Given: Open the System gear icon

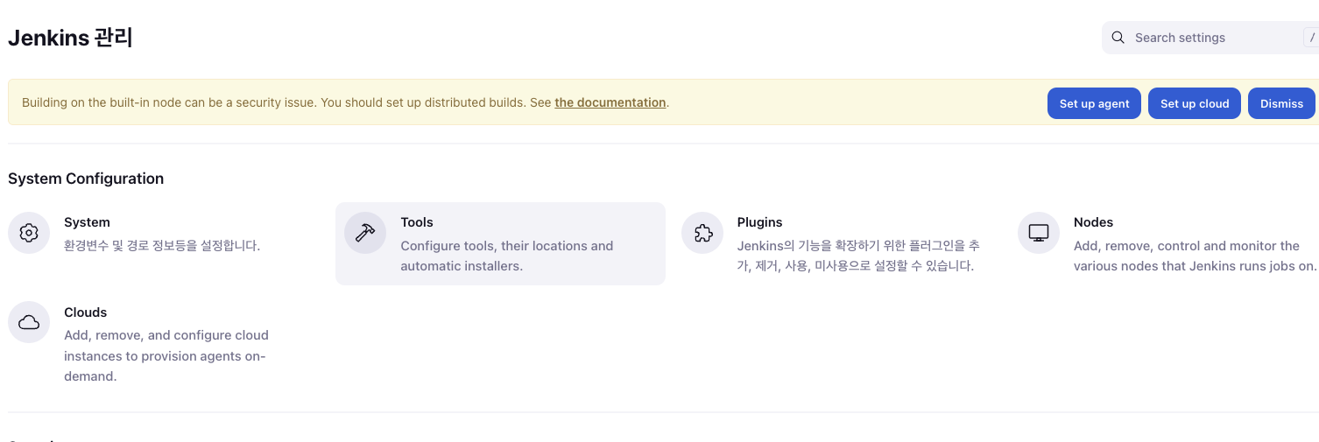Looking at the screenshot, I should (x=29, y=233).
